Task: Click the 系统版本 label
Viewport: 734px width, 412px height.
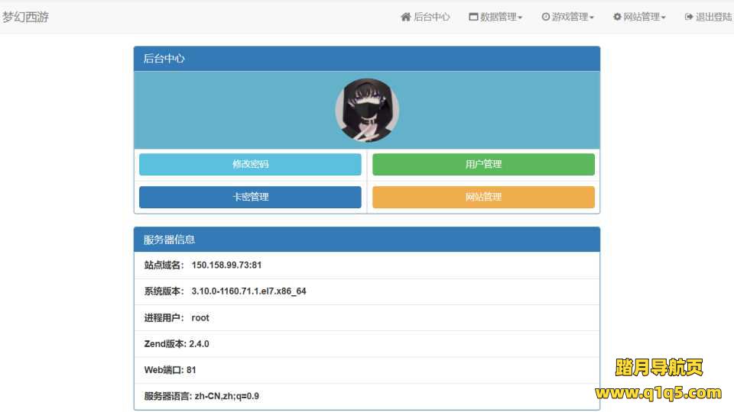Action: (x=164, y=291)
